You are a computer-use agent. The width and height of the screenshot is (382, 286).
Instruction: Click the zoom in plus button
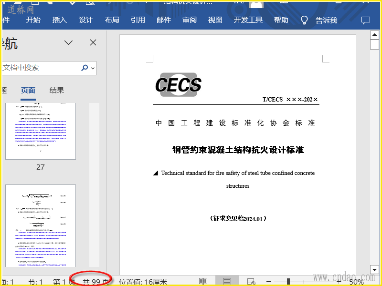(339, 282)
